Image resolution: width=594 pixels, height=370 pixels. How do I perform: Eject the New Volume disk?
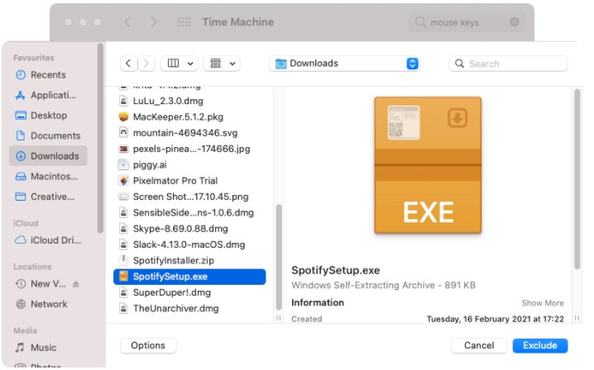pyautogui.click(x=76, y=284)
